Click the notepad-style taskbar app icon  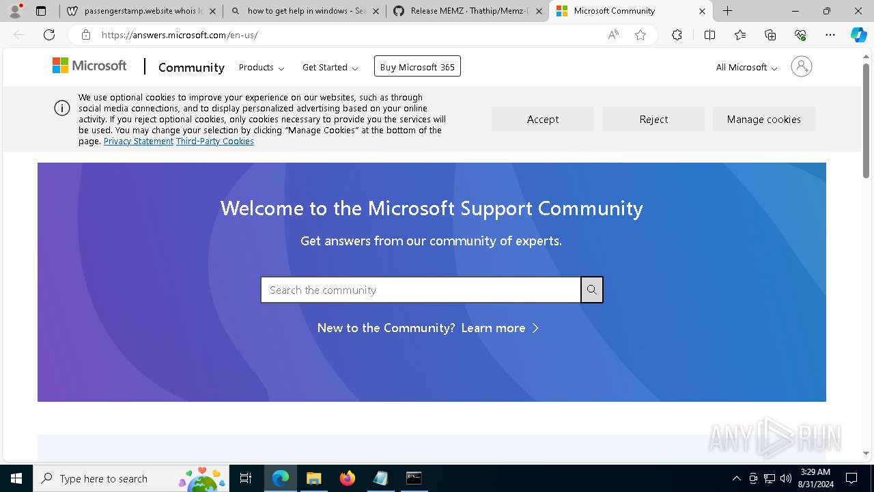380,478
